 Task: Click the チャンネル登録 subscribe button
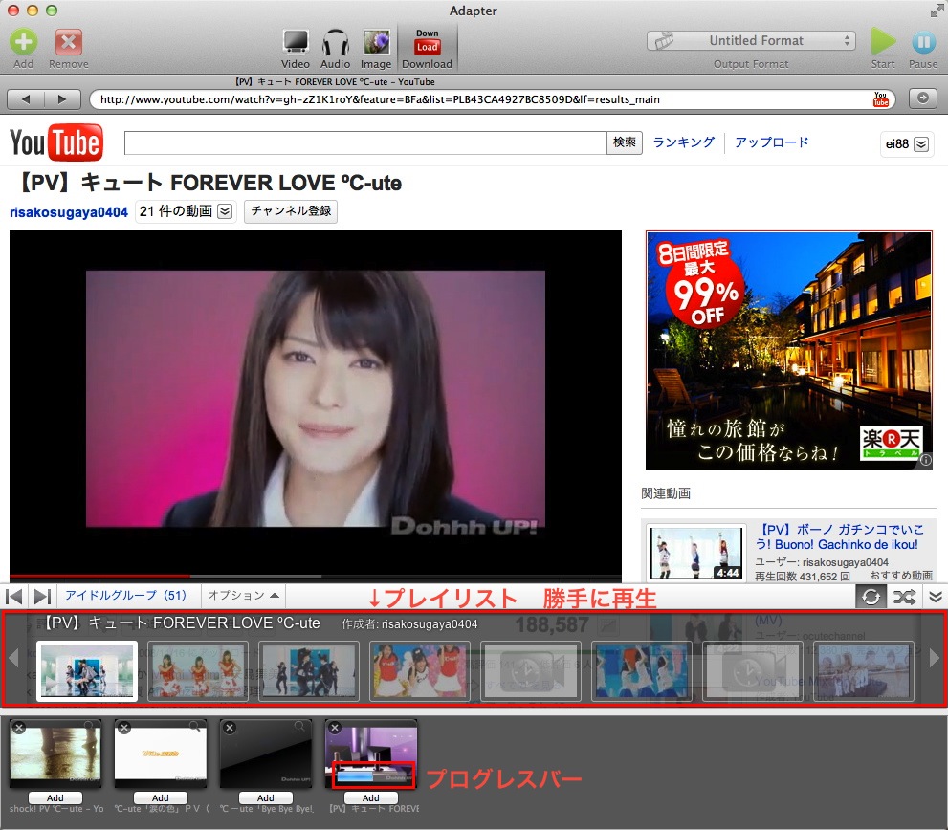[x=291, y=211]
